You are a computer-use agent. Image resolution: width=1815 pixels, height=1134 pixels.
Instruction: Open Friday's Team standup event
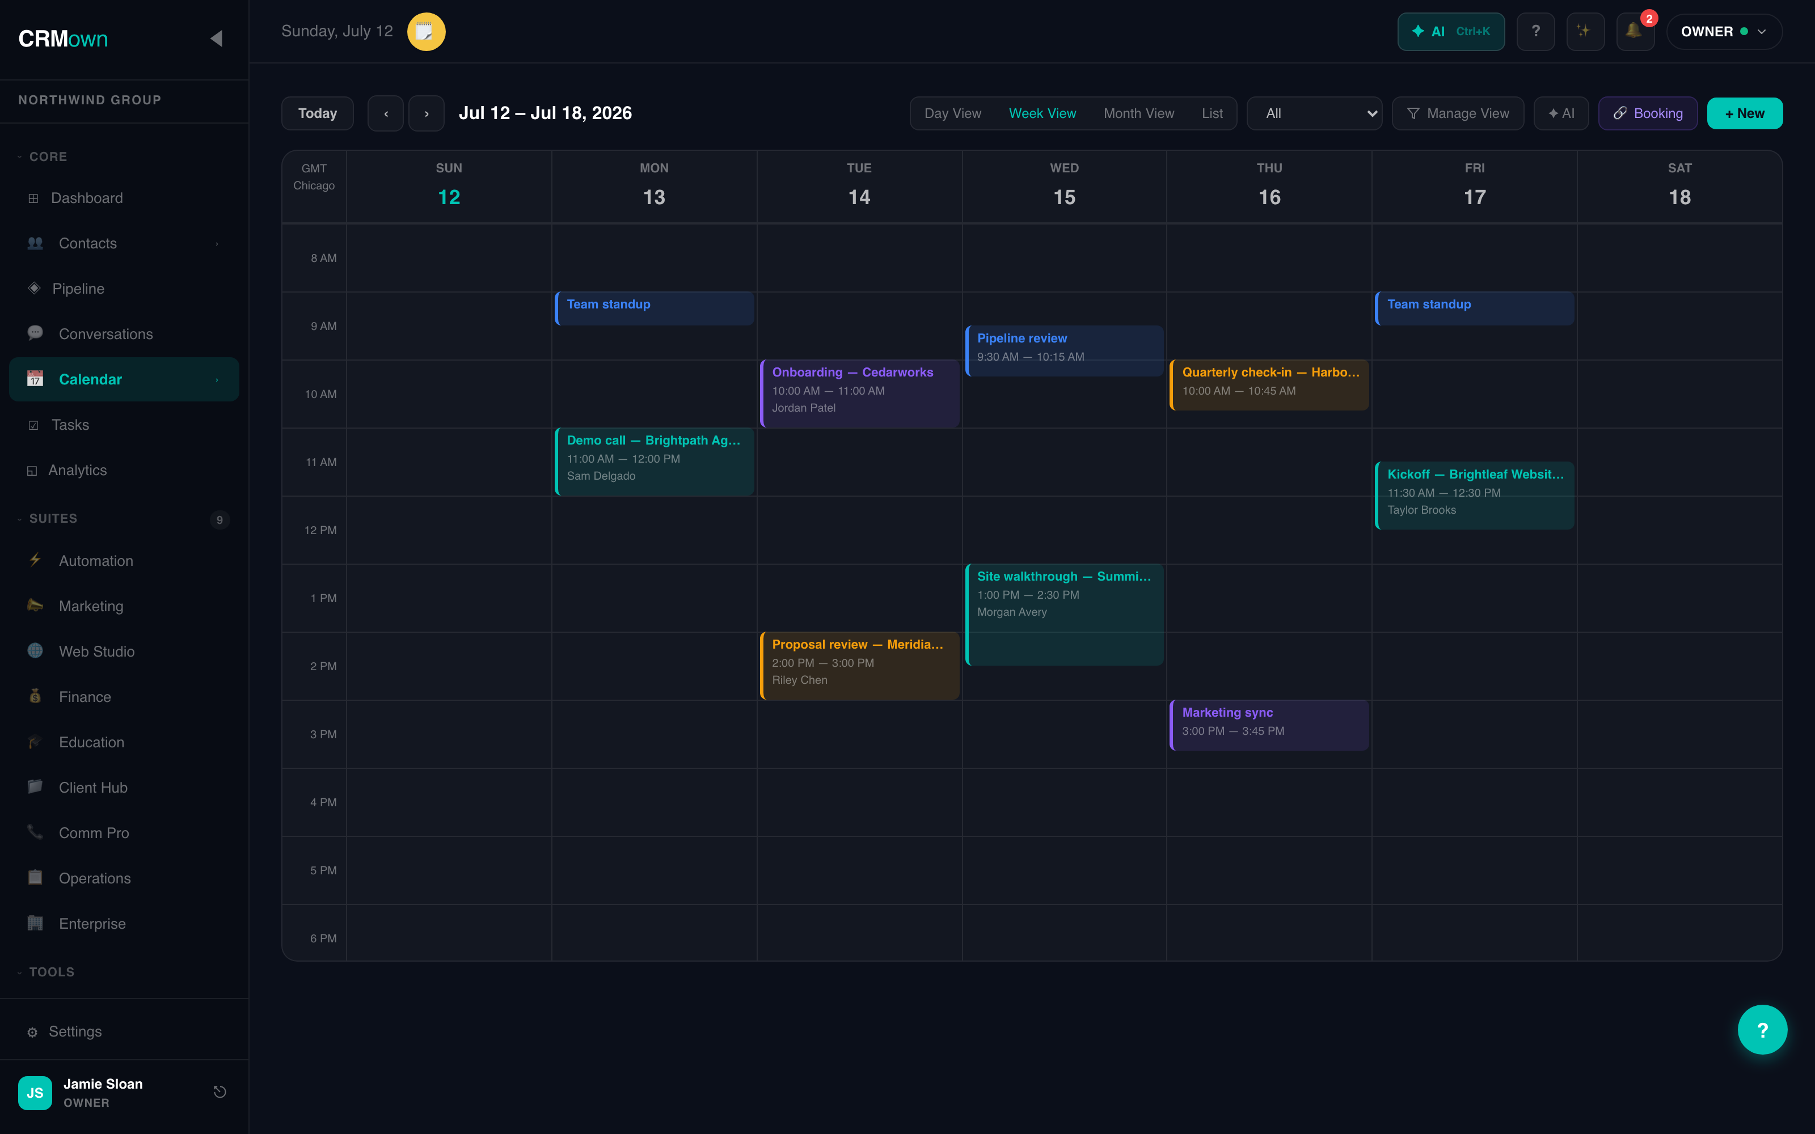tap(1475, 308)
